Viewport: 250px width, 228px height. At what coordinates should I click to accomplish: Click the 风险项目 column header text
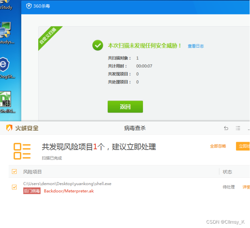click(x=32, y=172)
